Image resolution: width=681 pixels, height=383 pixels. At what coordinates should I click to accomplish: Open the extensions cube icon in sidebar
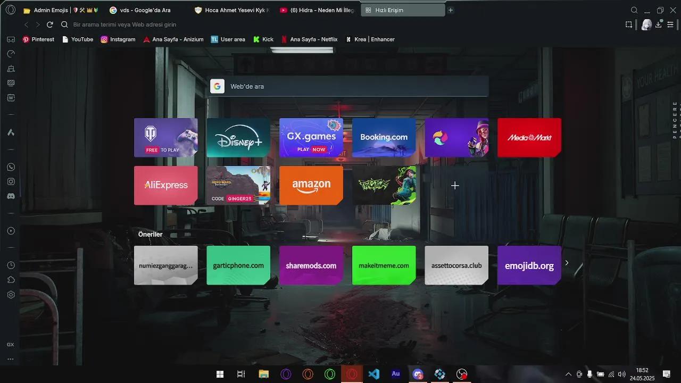tap(11, 280)
